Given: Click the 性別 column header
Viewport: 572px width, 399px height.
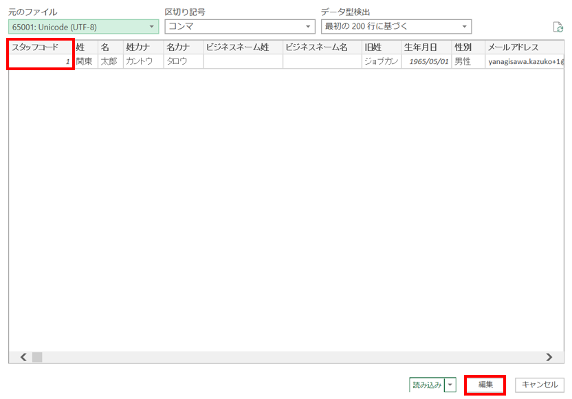Looking at the screenshot, I should click(x=467, y=47).
